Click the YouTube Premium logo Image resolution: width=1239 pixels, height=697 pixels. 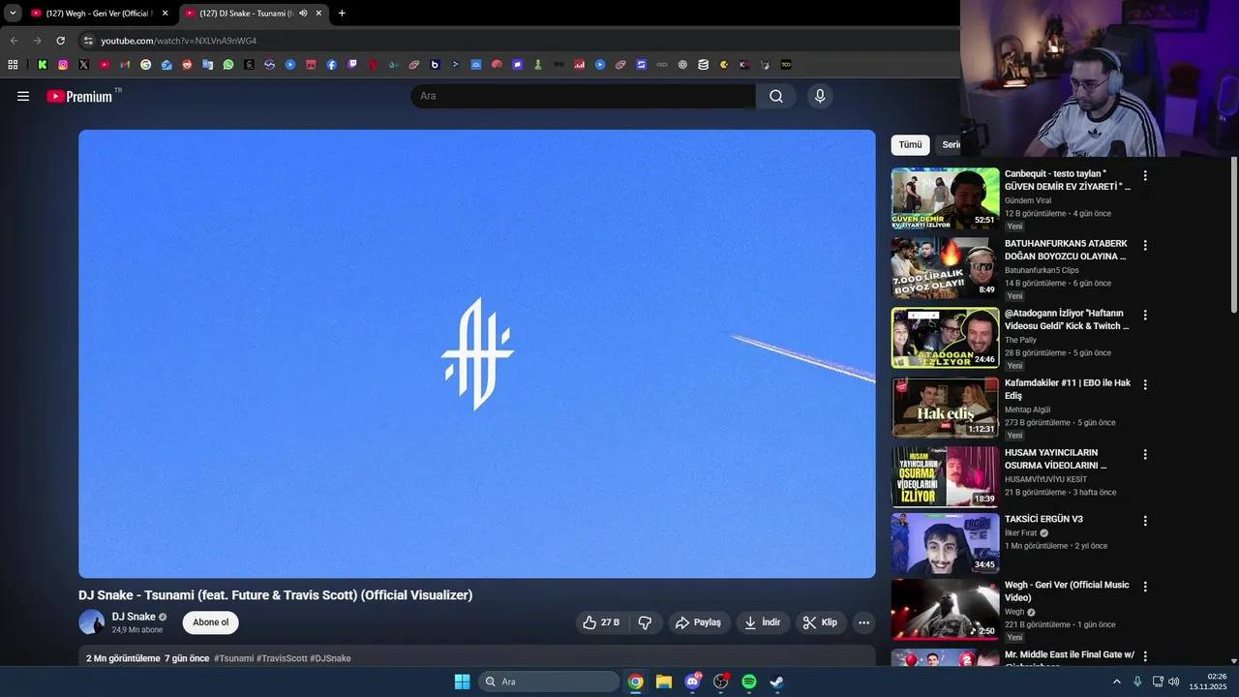79,96
